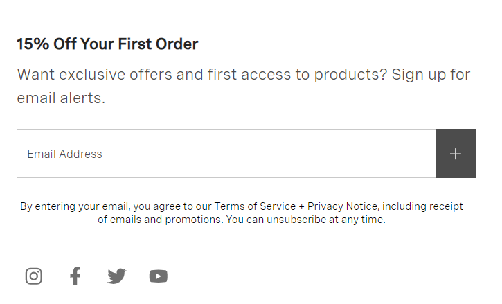The width and height of the screenshot is (502, 304).
Task: Open the Instagram social link
Action: tap(34, 276)
